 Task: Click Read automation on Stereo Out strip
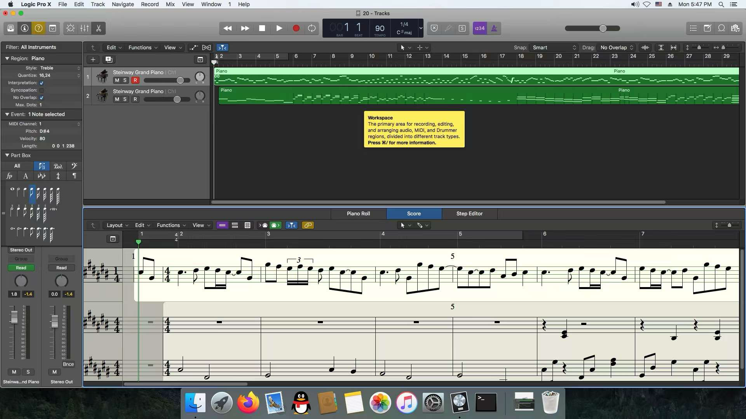pos(61,268)
